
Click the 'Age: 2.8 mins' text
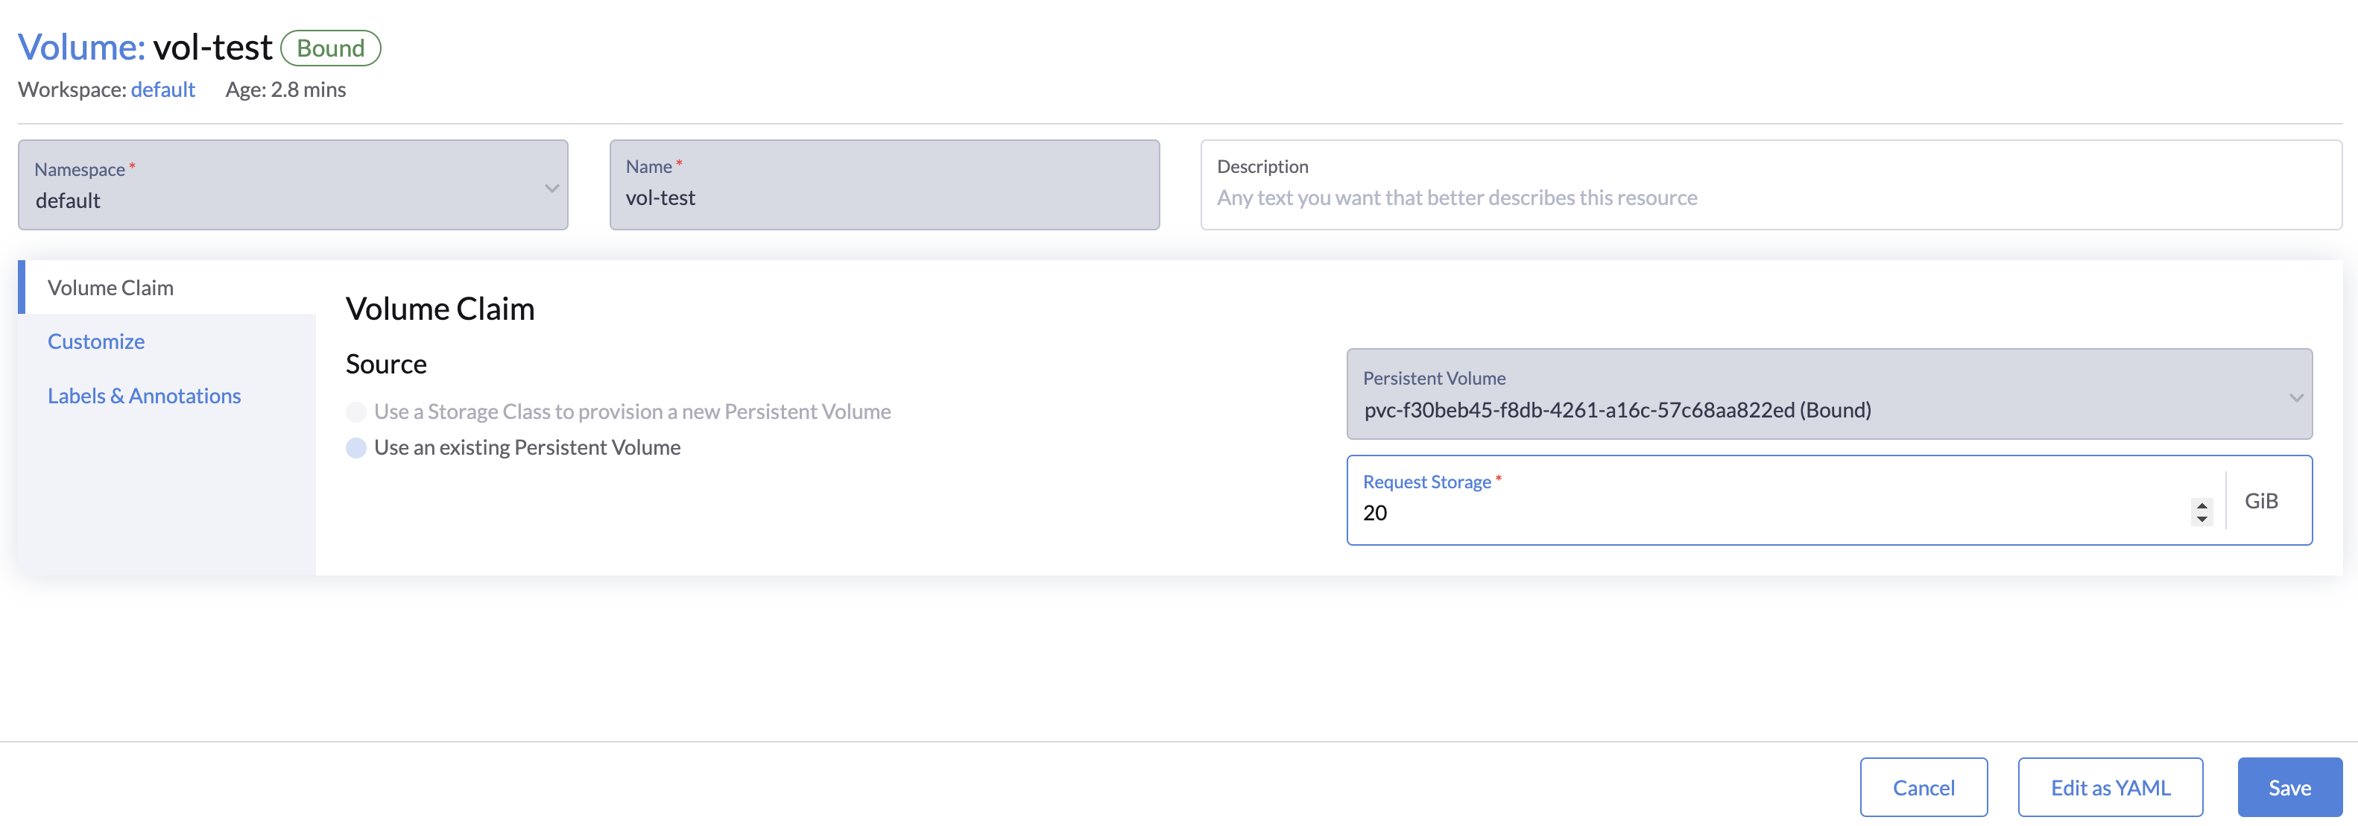coord(285,89)
